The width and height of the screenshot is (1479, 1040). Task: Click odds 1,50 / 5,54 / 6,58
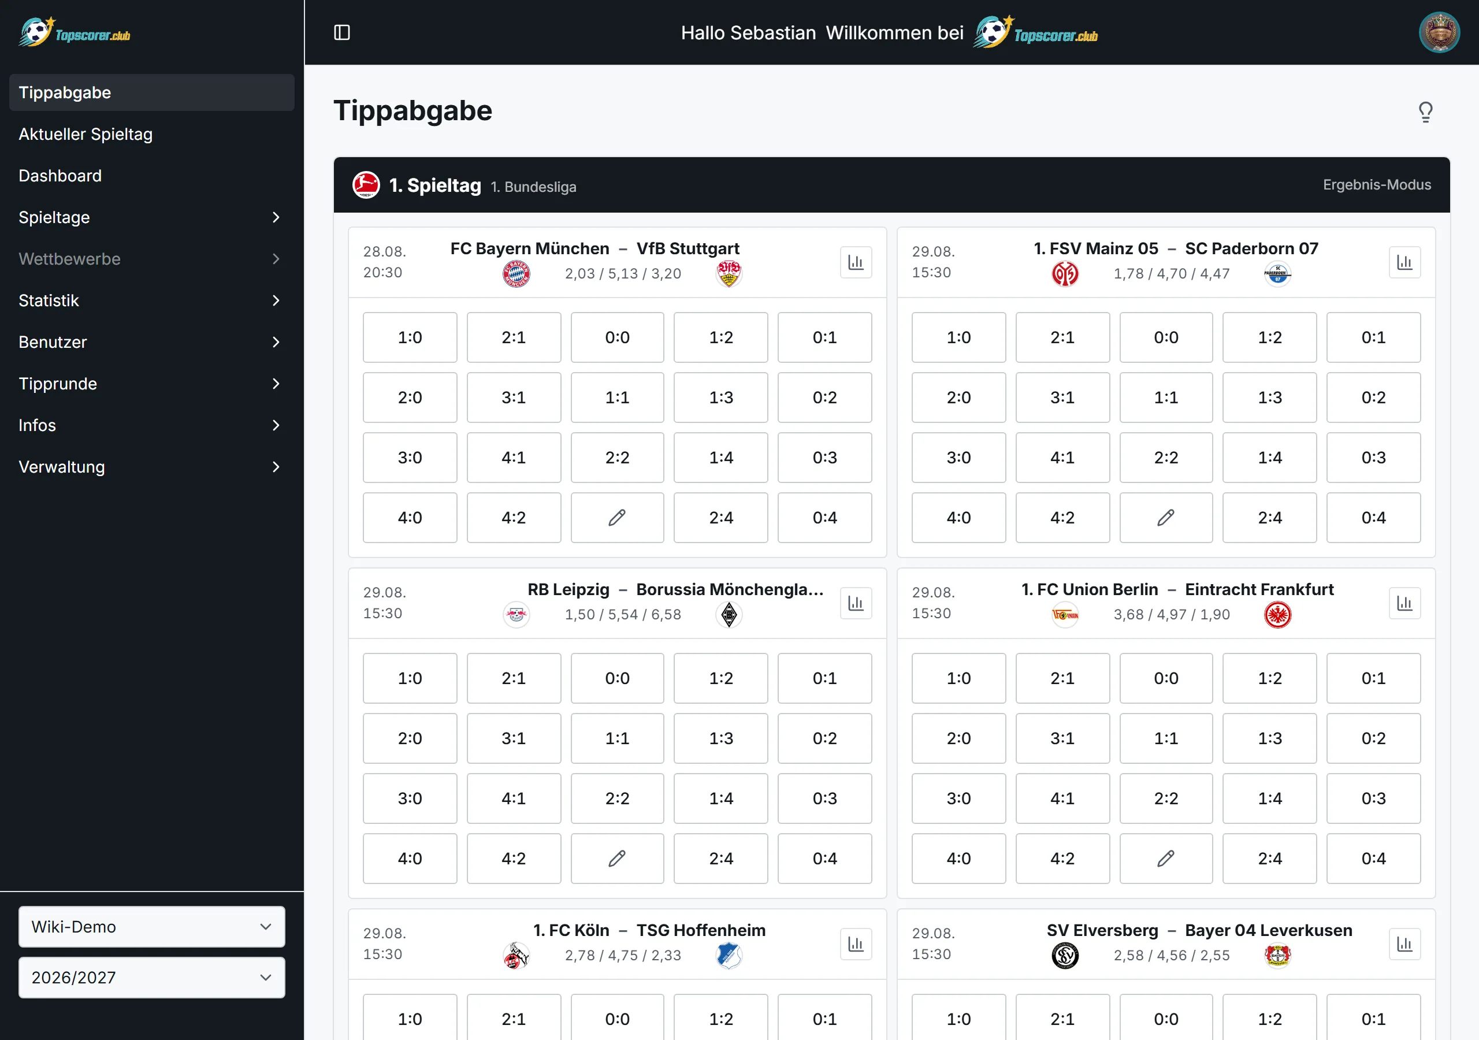pos(623,615)
